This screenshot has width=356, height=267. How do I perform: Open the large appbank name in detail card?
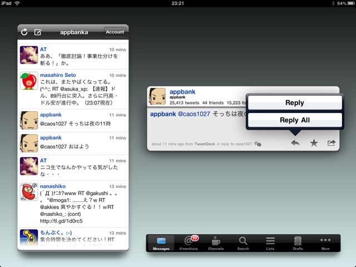point(182,92)
